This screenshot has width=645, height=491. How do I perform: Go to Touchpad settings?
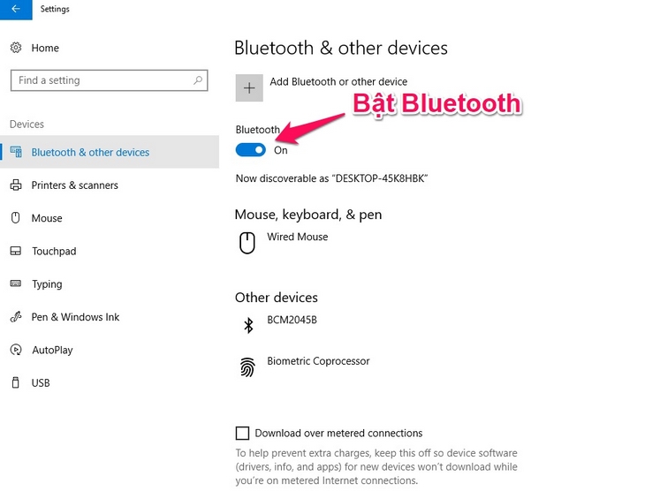pos(54,251)
